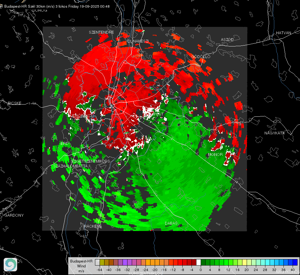
Task: Click the BUDAPEST city label
Action: pyautogui.click(x=153, y=114)
